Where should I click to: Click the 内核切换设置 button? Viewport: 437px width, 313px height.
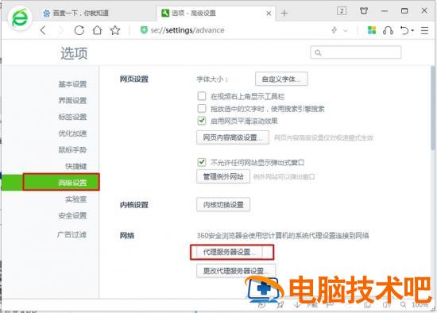click(x=223, y=205)
